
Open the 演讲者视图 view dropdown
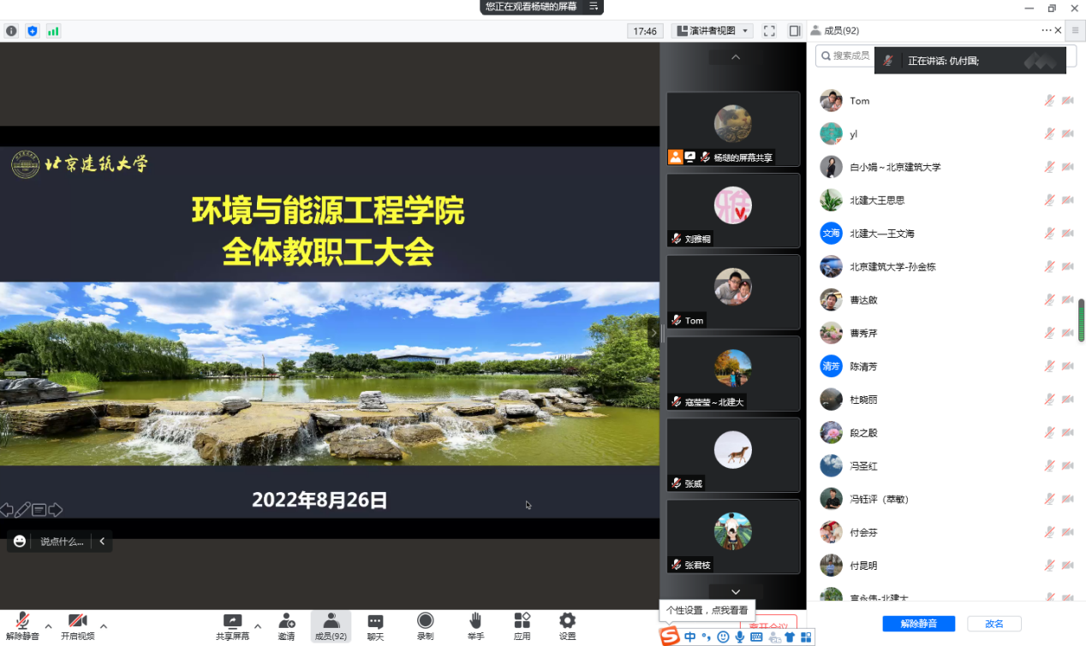coord(711,30)
